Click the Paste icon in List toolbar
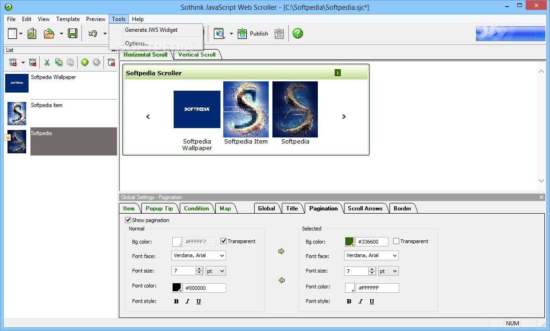The image size is (550, 331). 71,62
